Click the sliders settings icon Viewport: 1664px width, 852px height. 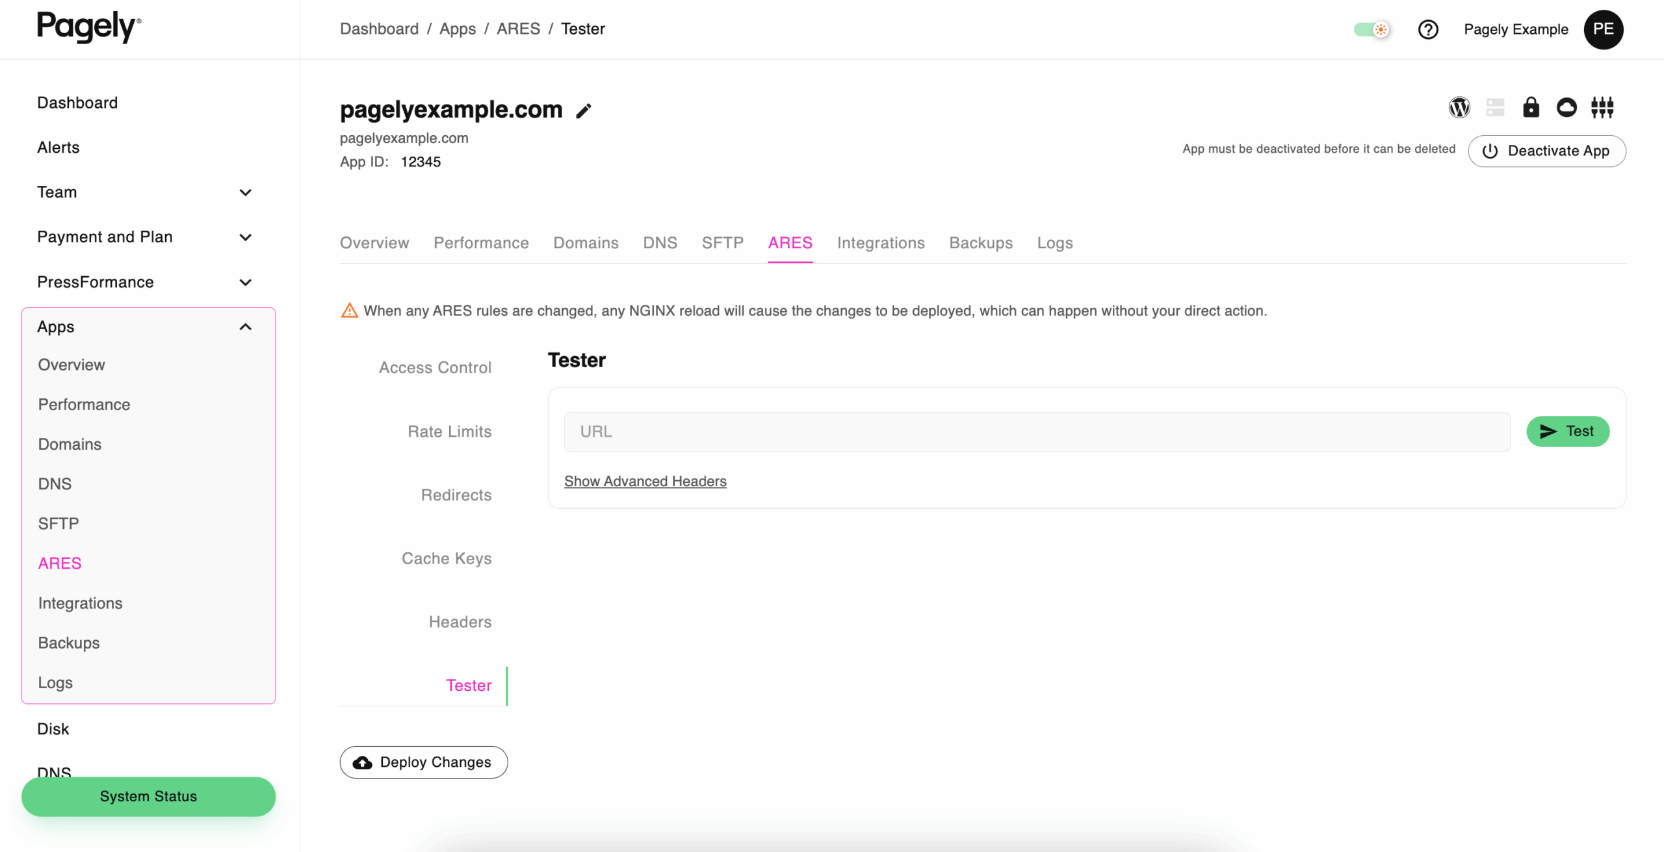[x=1602, y=107]
